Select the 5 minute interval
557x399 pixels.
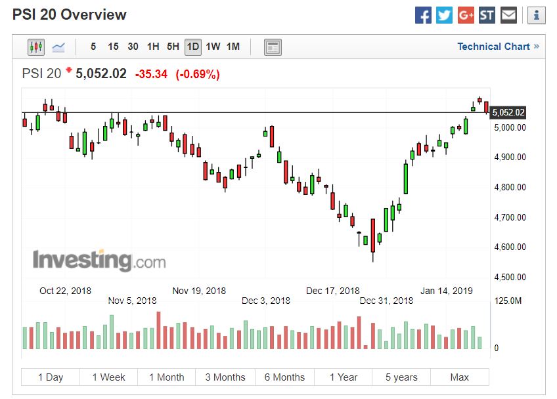[x=93, y=47]
